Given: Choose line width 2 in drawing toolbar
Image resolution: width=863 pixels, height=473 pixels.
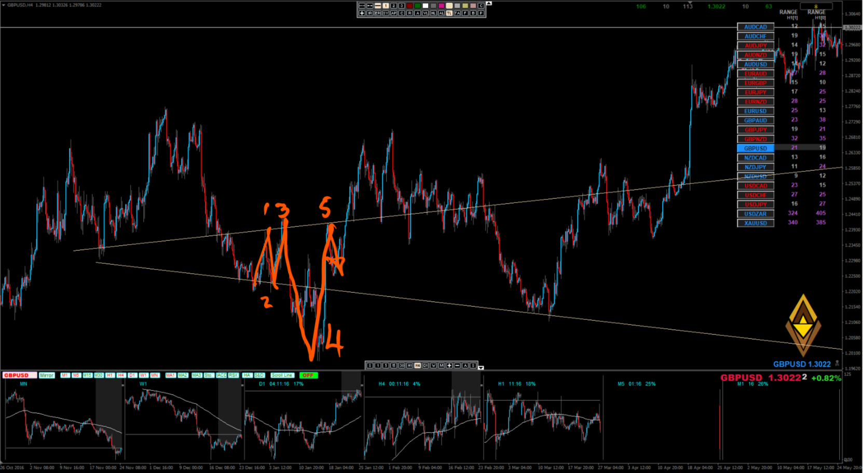Looking at the screenshot, I should click(x=393, y=6).
